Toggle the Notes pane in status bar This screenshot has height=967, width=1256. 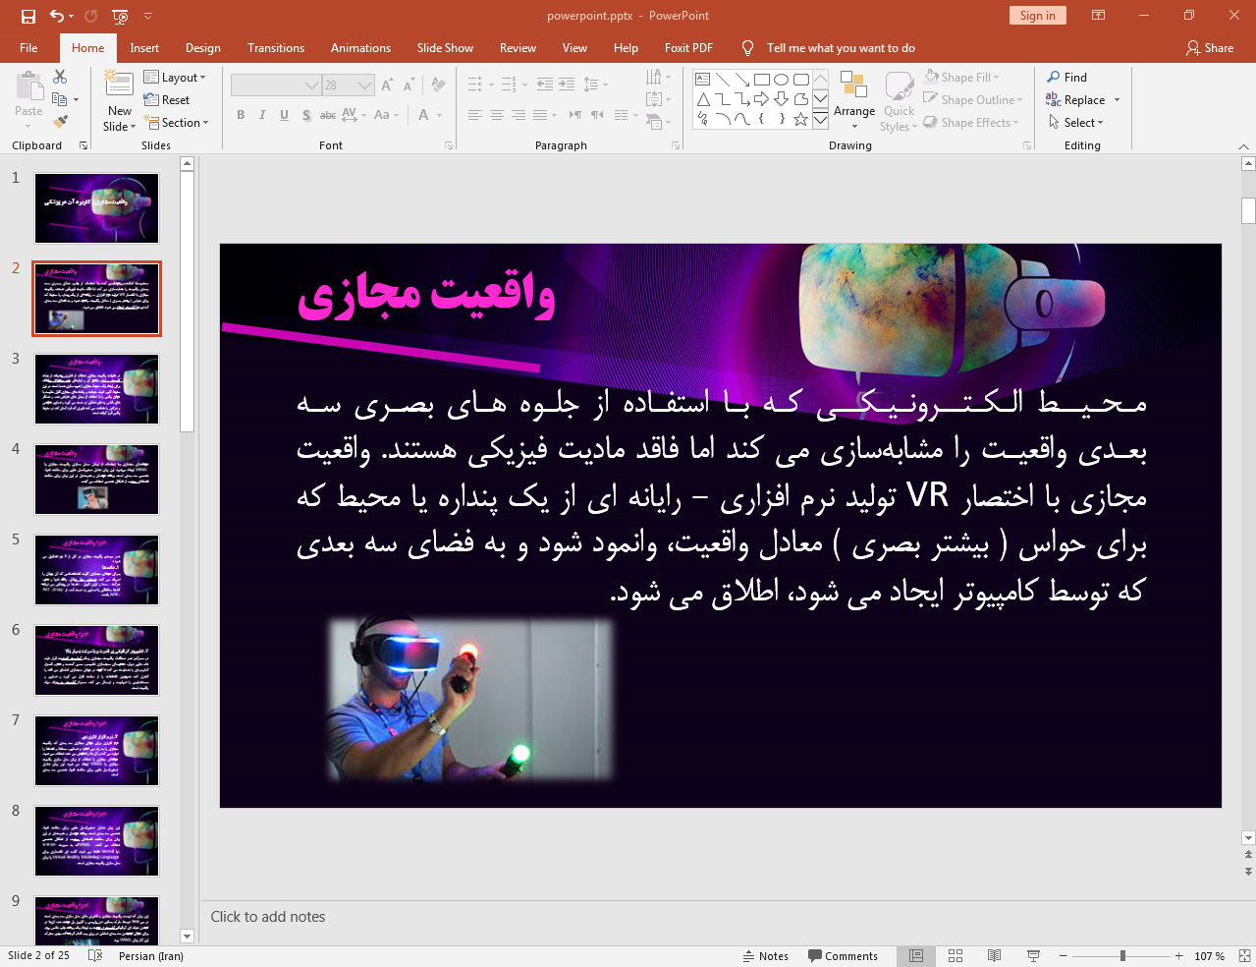point(766,956)
